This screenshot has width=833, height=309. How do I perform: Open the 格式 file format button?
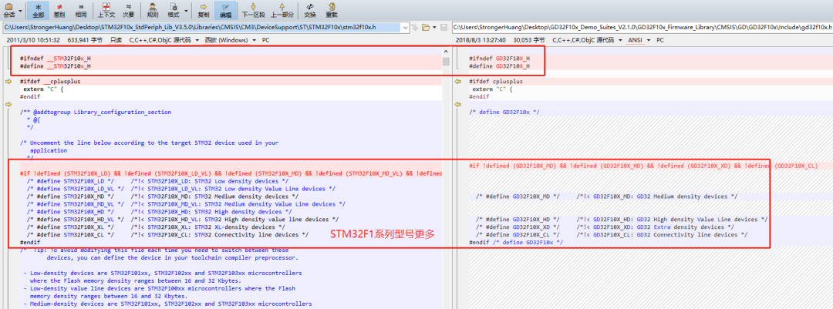click(x=174, y=9)
